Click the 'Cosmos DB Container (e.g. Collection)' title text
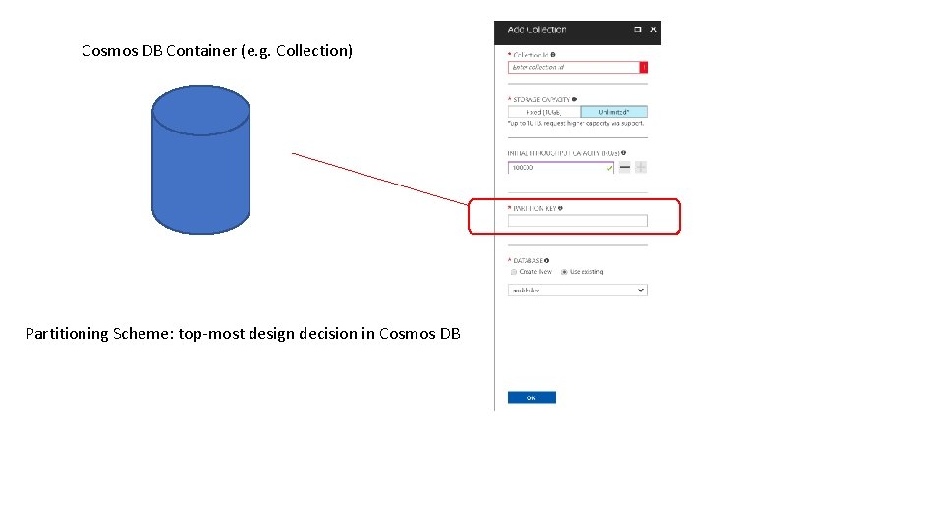The height and width of the screenshot is (530, 943). (x=217, y=51)
